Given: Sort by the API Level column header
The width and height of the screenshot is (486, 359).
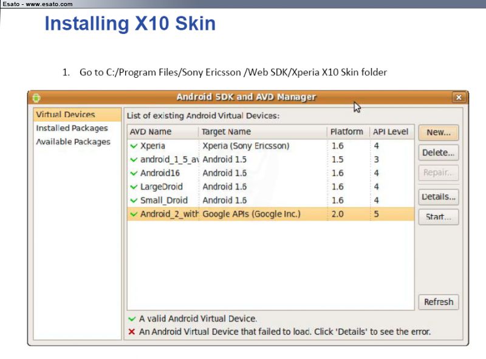Looking at the screenshot, I should tap(392, 132).
